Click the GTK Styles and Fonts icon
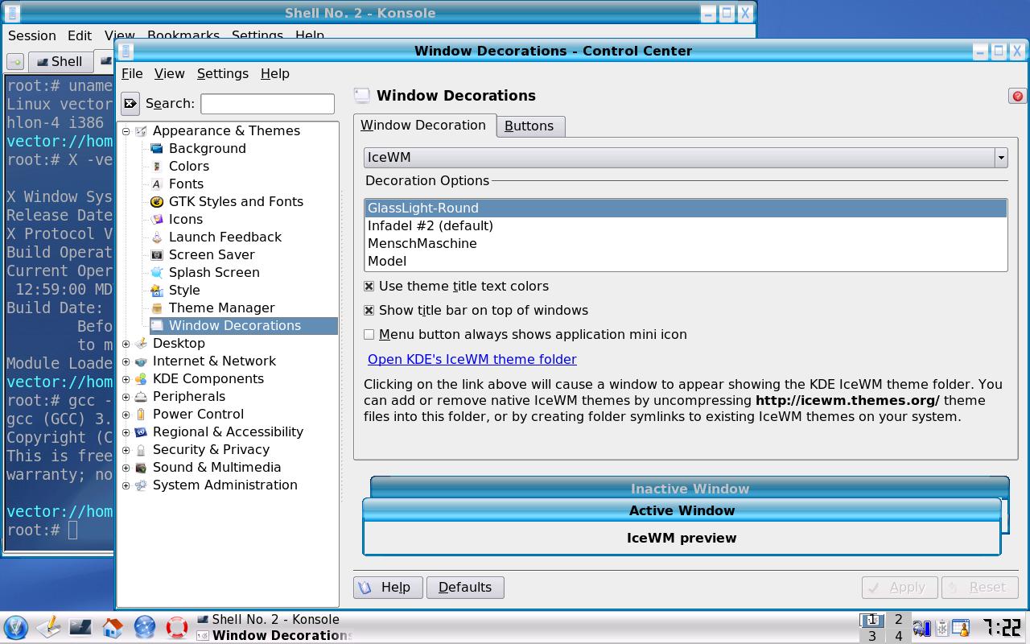 [x=157, y=201]
